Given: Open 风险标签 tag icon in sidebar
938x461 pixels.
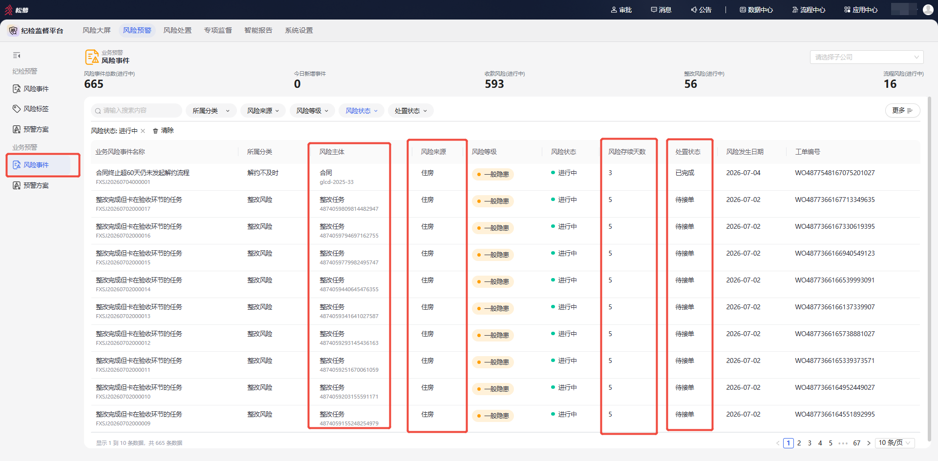Looking at the screenshot, I should pos(17,109).
